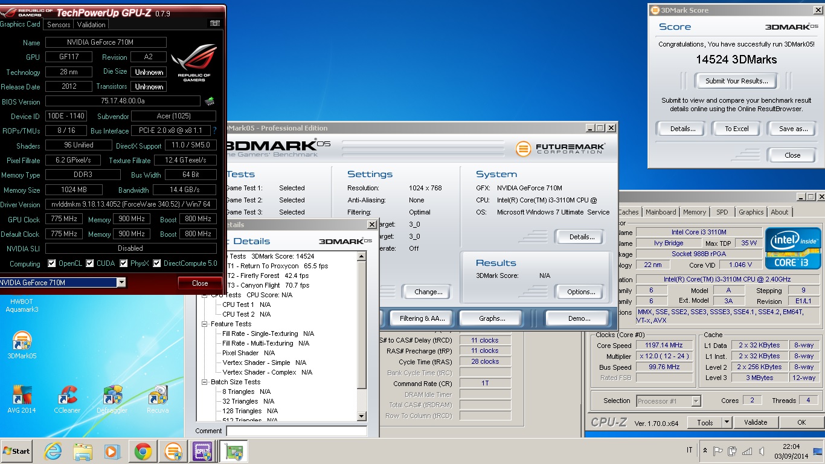Viewport: 825px width, 464px height.
Task: Click Details button under System section
Action: click(x=582, y=237)
